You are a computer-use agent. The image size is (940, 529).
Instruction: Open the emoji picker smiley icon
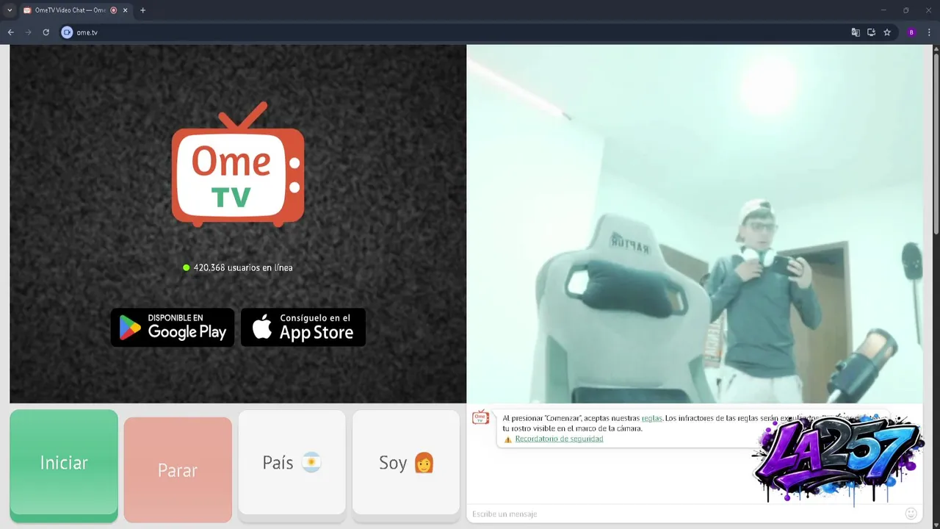click(x=911, y=514)
